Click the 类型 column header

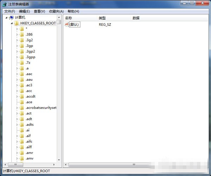[x=114, y=18]
